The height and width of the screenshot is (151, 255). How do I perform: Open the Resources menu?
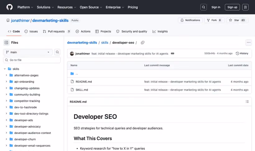[67, 7]
